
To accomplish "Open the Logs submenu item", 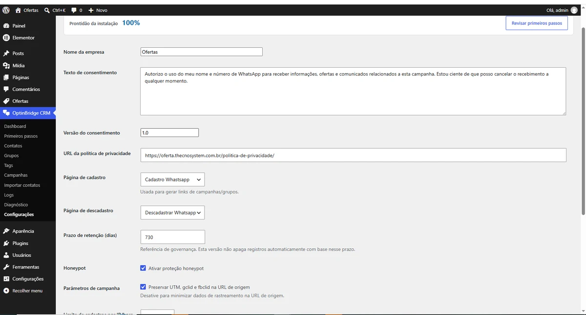I will (x=9, y=195).
